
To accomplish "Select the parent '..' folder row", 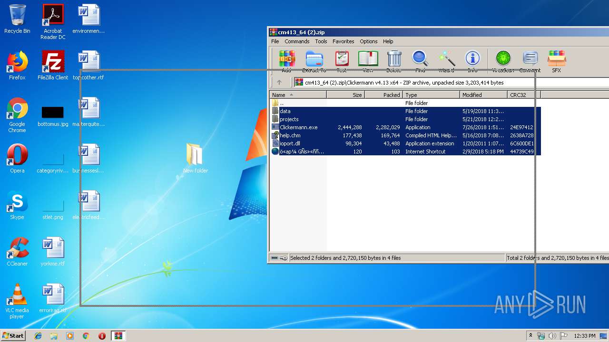I will point(405,103).
